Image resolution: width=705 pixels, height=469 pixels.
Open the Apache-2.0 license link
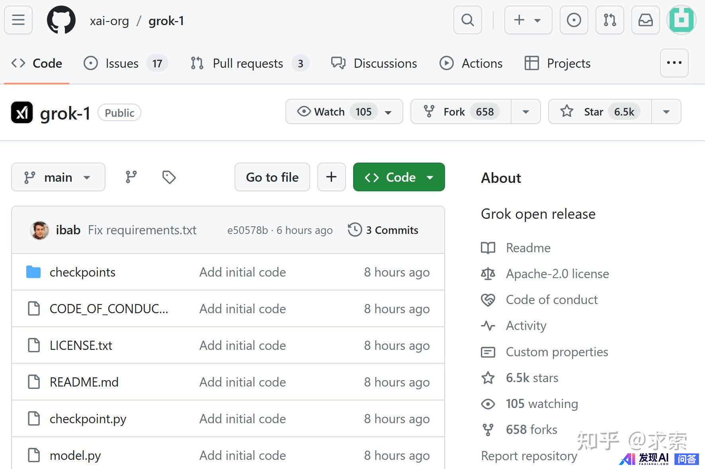pos(557,274)
